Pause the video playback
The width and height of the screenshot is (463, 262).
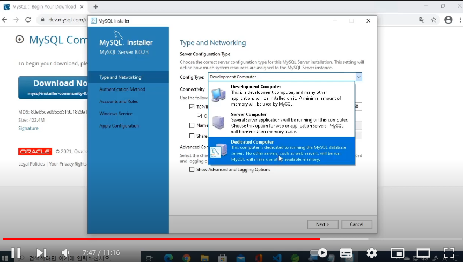pos(16,252)
